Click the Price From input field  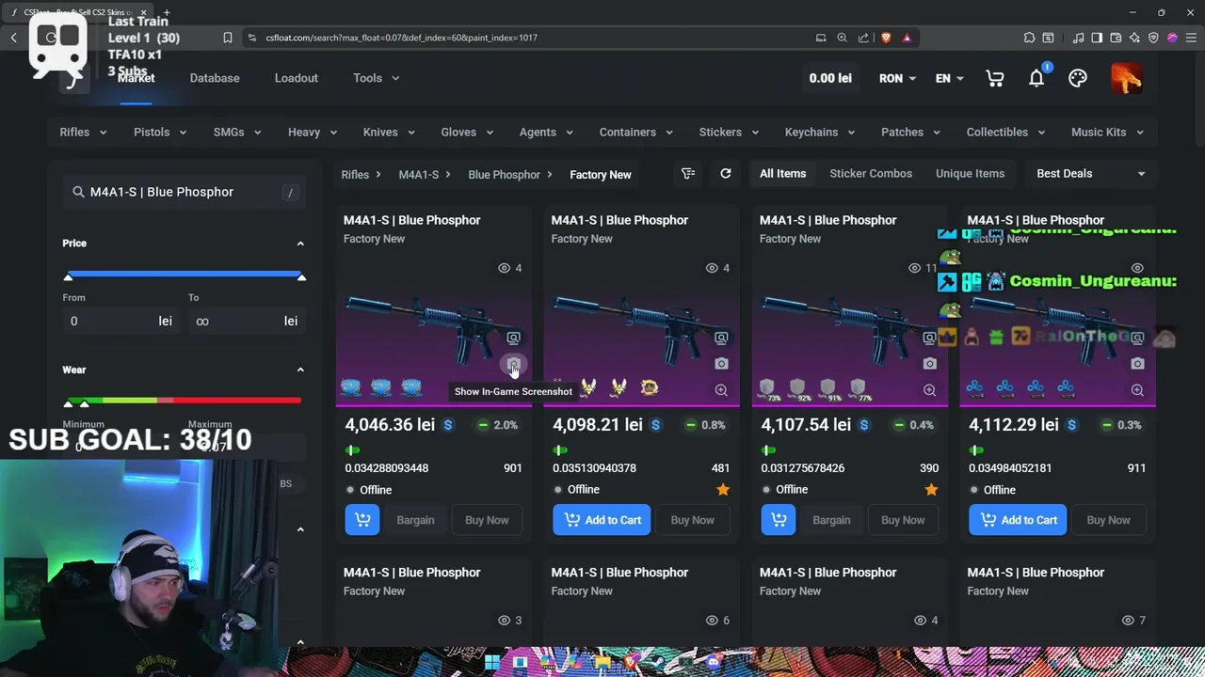coord(120,322)
